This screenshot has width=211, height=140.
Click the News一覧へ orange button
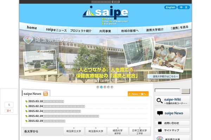pos(138,94)
